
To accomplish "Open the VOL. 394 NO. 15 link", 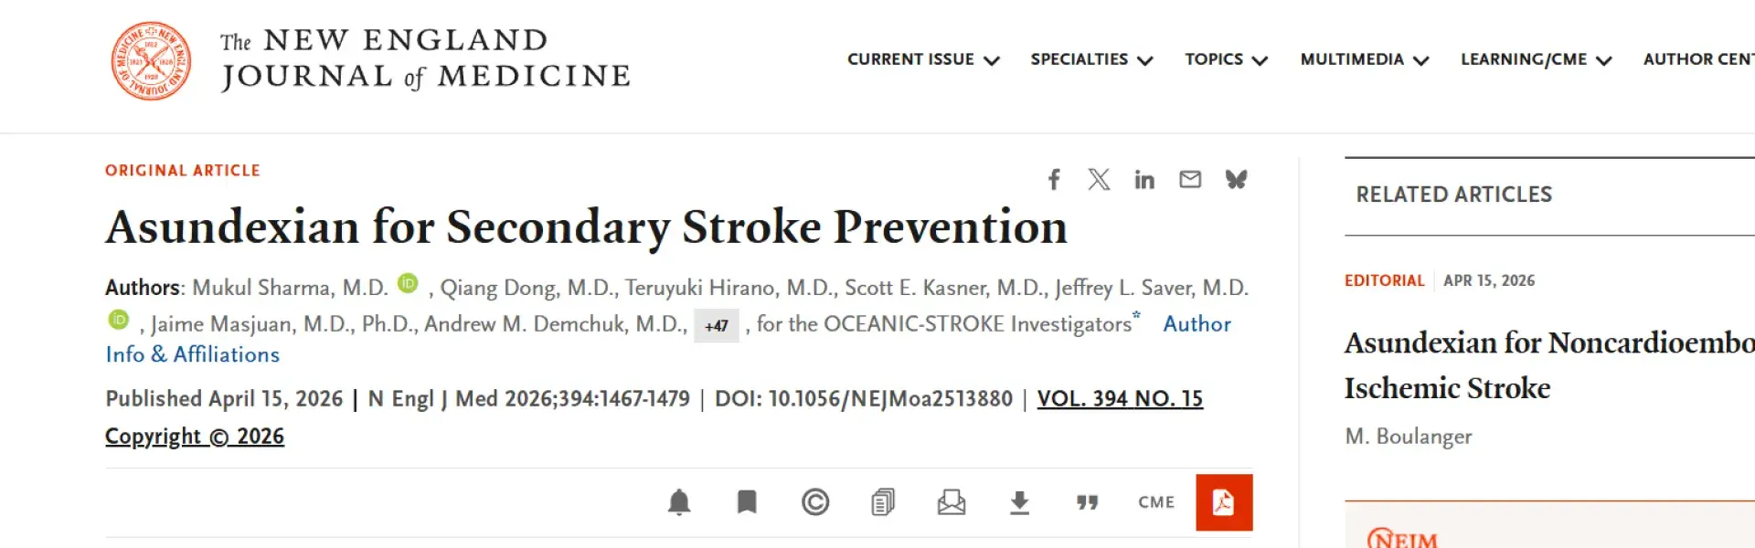I will [1120, 399].
